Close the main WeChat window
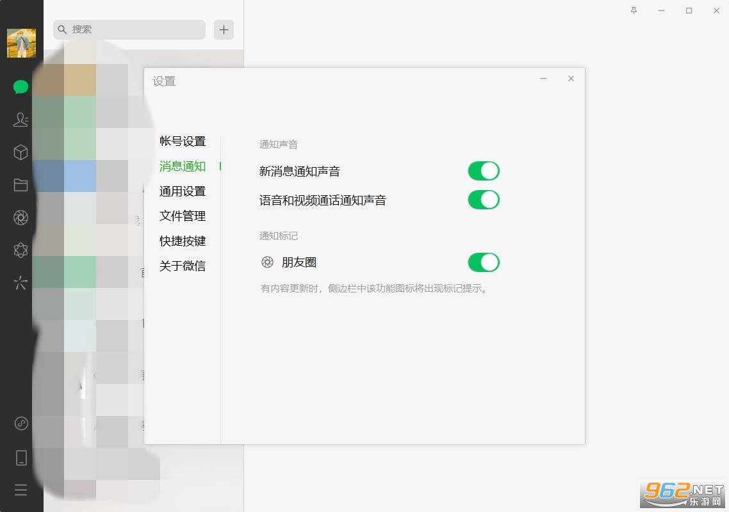 tap(716, 10)
